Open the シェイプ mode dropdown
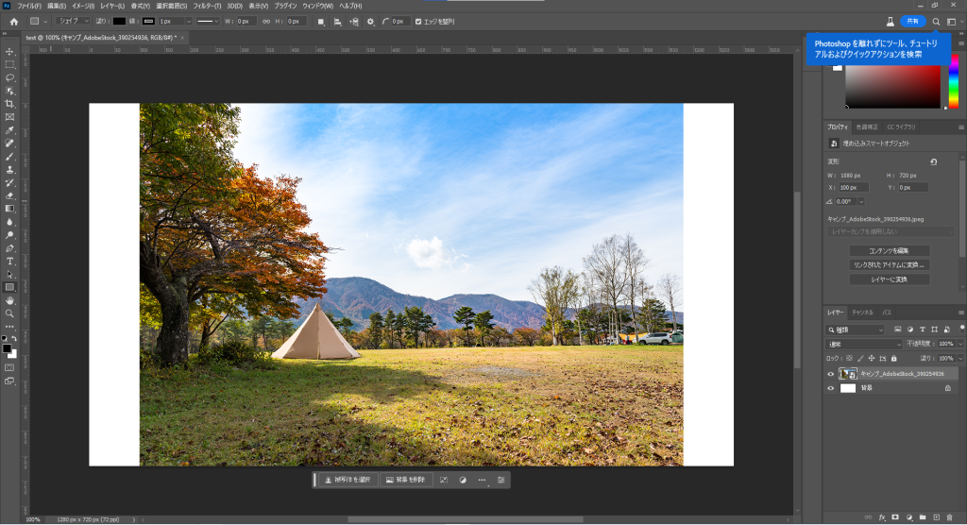 (72, 21)
